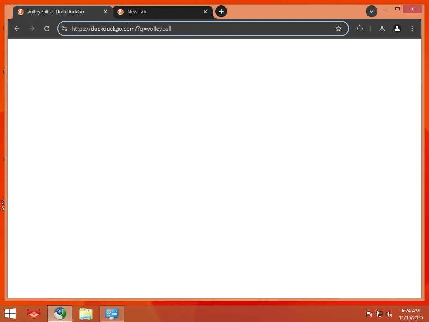The width and height of the screenshot is (429, 322).
Task: Click the forward navigation arrow
Action: point(32,29)
